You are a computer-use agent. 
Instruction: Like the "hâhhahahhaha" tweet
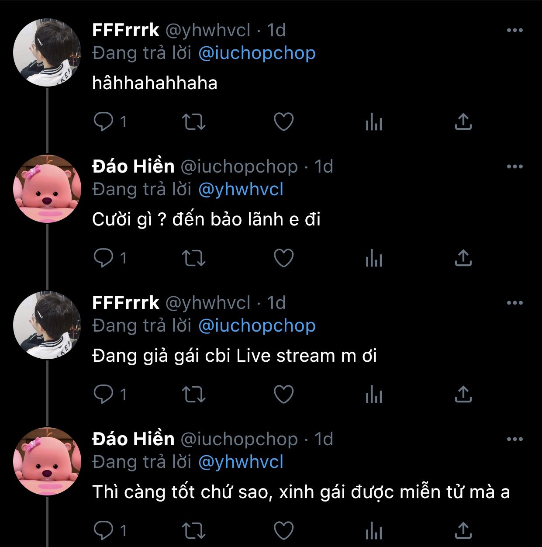(283, 122)
